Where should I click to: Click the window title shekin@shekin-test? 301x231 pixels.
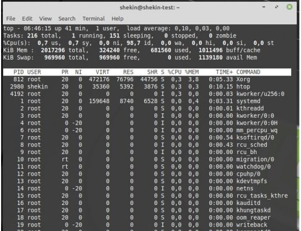[x=150, y=8]
